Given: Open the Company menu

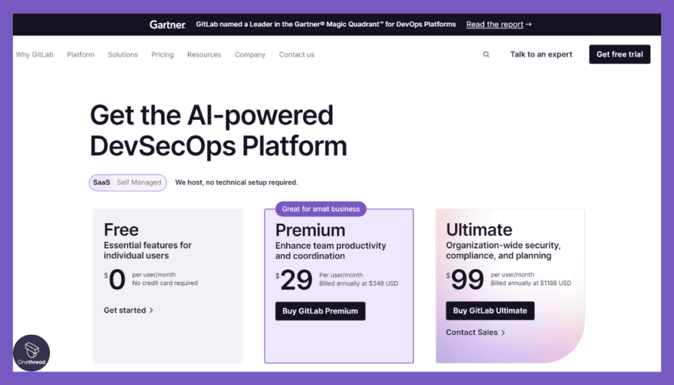Looking at the screenshot, I should pos(250,55).
